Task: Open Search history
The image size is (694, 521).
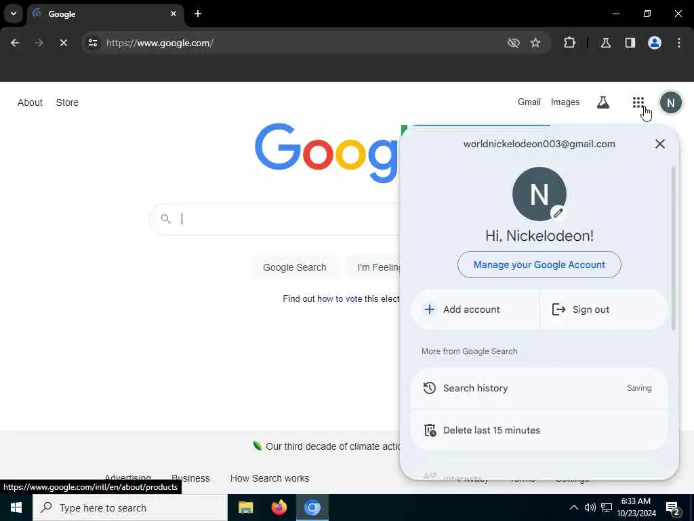Action: tap(539, 388)
